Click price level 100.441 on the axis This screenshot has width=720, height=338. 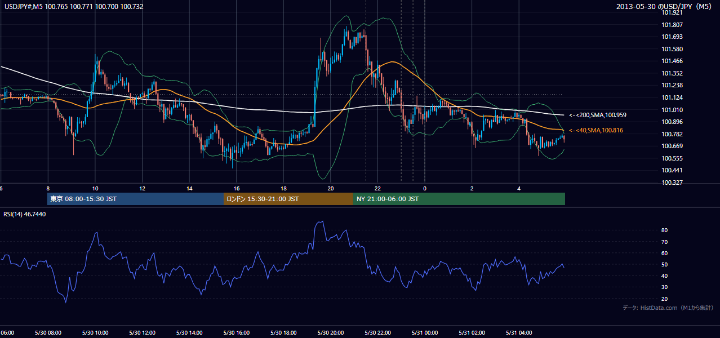(x=672, y=170)
